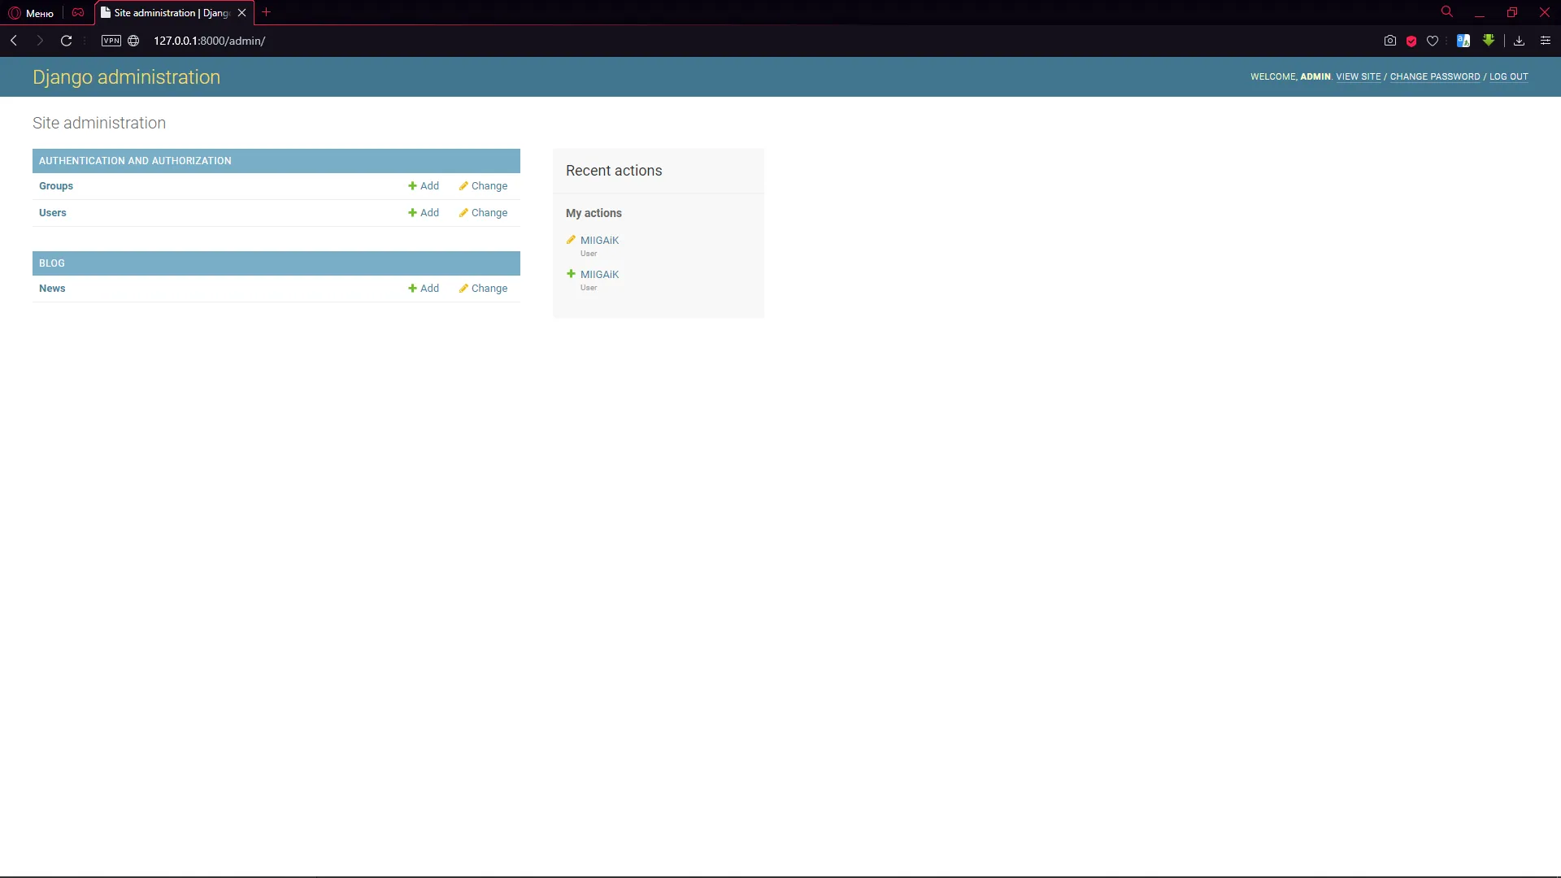Click the heart bookmark icon
The width and height of the screenshot is (1561, 878).
click(x=1433, y=41)
